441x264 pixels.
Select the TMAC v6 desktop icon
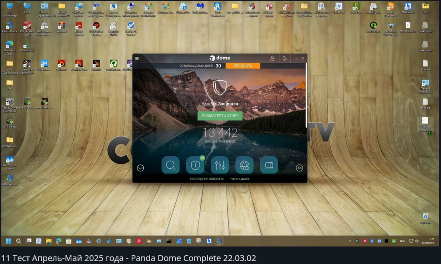click(339, 8)
